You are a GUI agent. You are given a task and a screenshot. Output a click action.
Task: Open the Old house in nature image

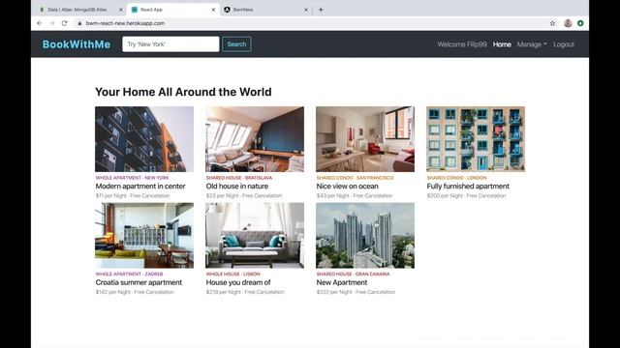point(255,139)
